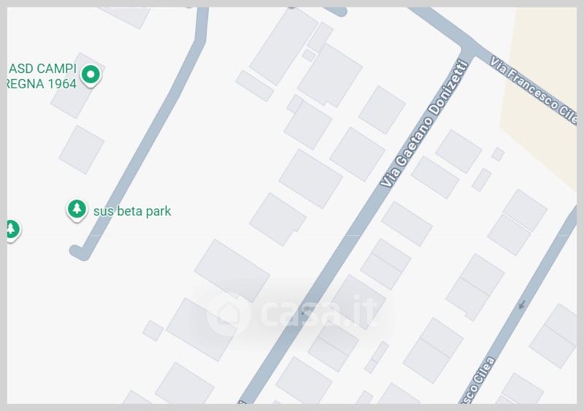Open the ASD CAMPI REGNA 1964 label
Viewport: 584px width, 411px height.
42,76
